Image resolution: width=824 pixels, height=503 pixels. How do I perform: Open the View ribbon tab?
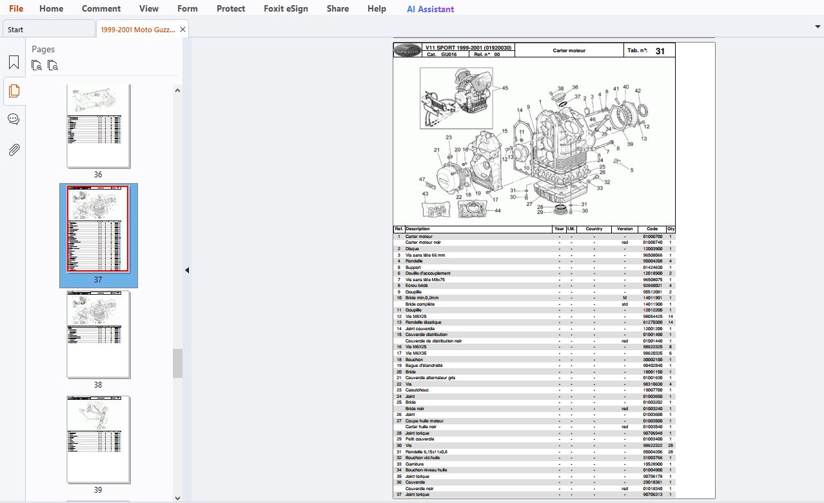[149, 8]
